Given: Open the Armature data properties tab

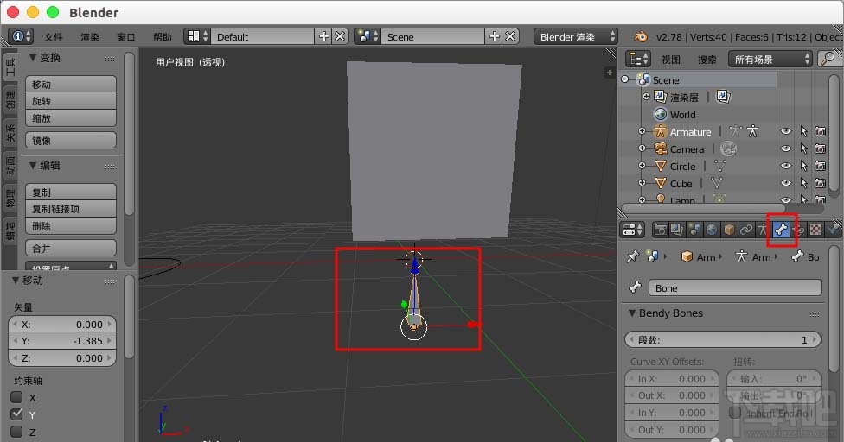Looking at the screenshot, I should tap(764, 230).
